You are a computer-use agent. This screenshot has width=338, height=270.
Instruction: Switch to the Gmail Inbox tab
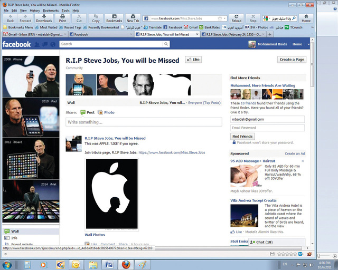pos(35,34)
